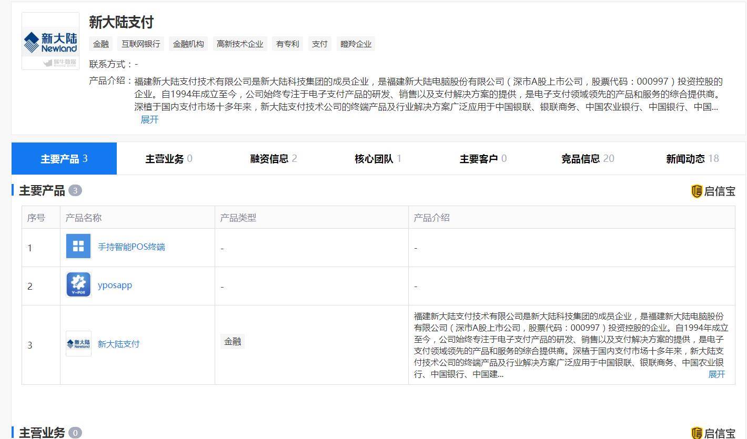The height and width of the screenshot is (439, 747).
Task: Expand the company 产品介绍 with 展开
Action: 149,119
